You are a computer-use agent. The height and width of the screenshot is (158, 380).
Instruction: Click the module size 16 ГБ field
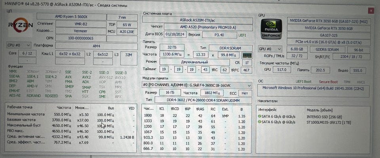(170, 92)
